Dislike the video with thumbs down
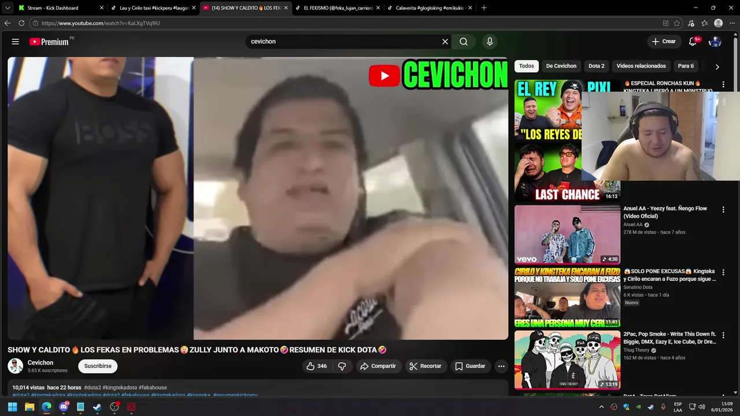740x416 pixels. [342, 366]
